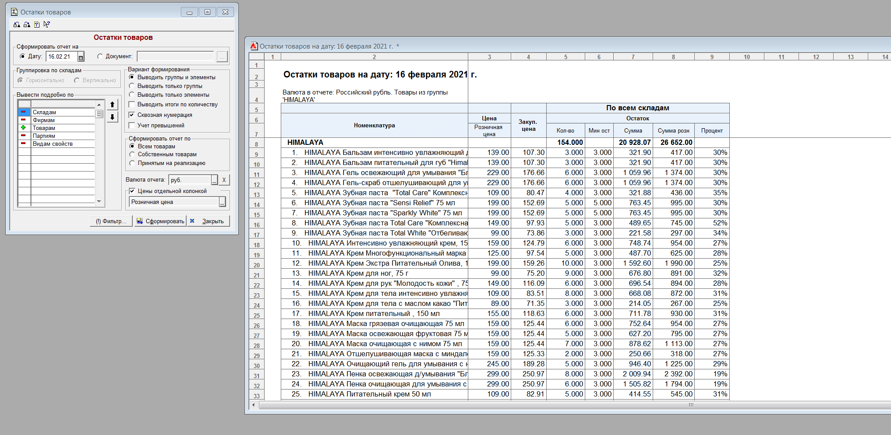Screen dimensions: 891x435
Task: Open the help description page icon
Action: pyautogui.click(x=37, y=25)
